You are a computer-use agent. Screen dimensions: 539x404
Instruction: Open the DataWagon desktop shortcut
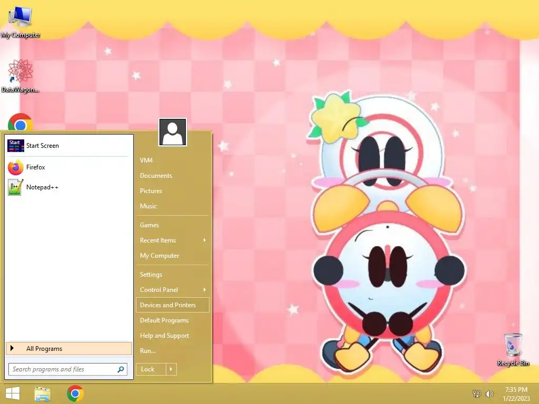[x=20, y=76]
